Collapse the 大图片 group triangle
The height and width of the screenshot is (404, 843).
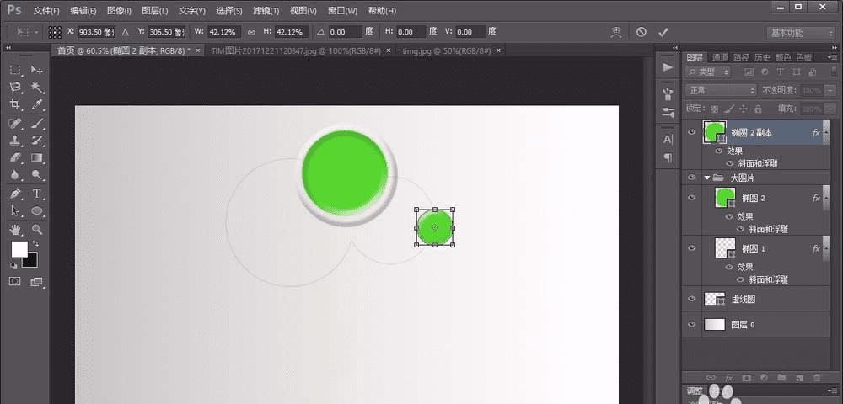pyautogui.click(x=708, y=177)
